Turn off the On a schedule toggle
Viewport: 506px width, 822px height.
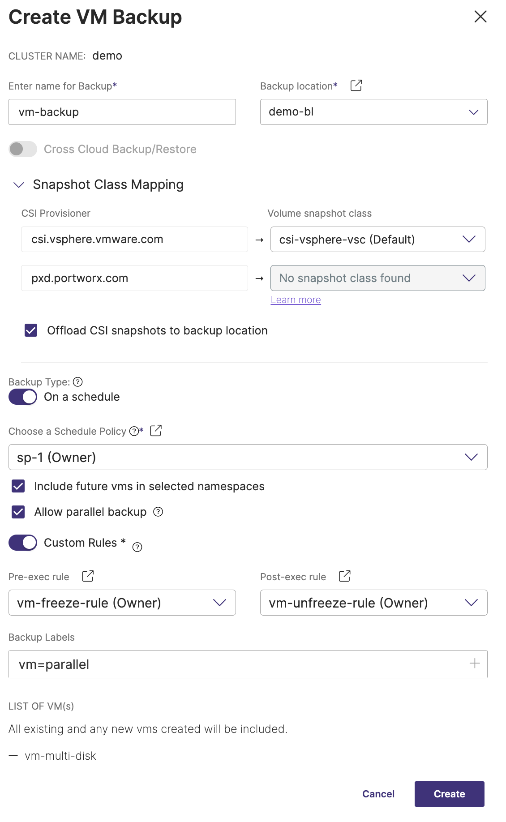(x=23, y=397)
